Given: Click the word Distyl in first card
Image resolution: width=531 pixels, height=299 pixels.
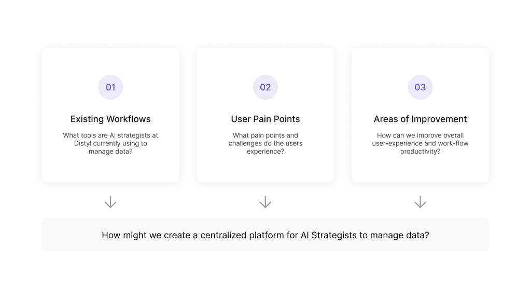Looking at the screenshot, I should 85,143.
